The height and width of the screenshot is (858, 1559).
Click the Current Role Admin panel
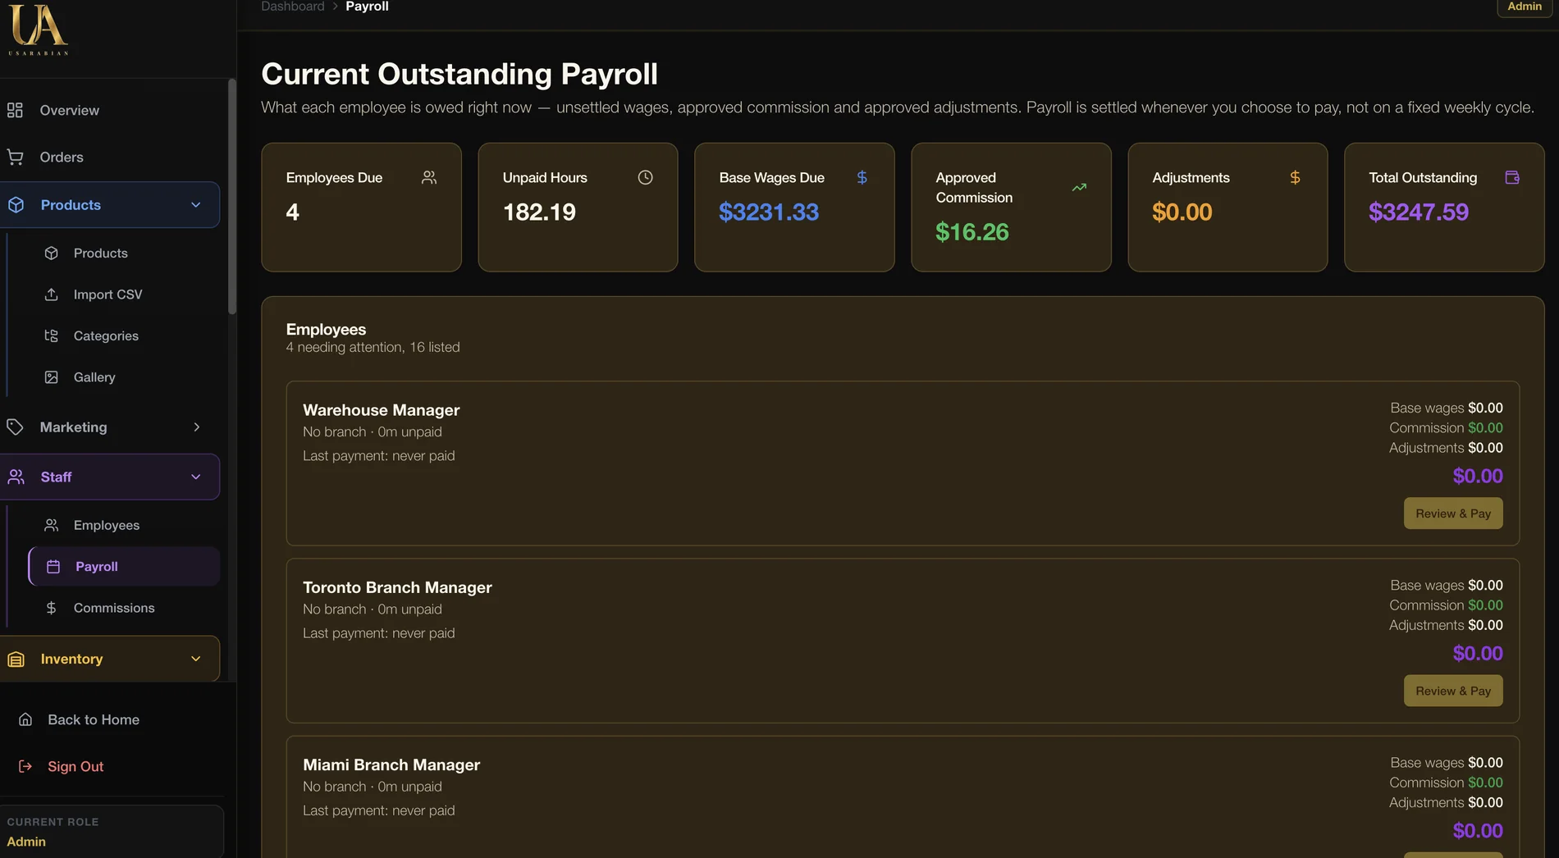[x=112, y=831]
